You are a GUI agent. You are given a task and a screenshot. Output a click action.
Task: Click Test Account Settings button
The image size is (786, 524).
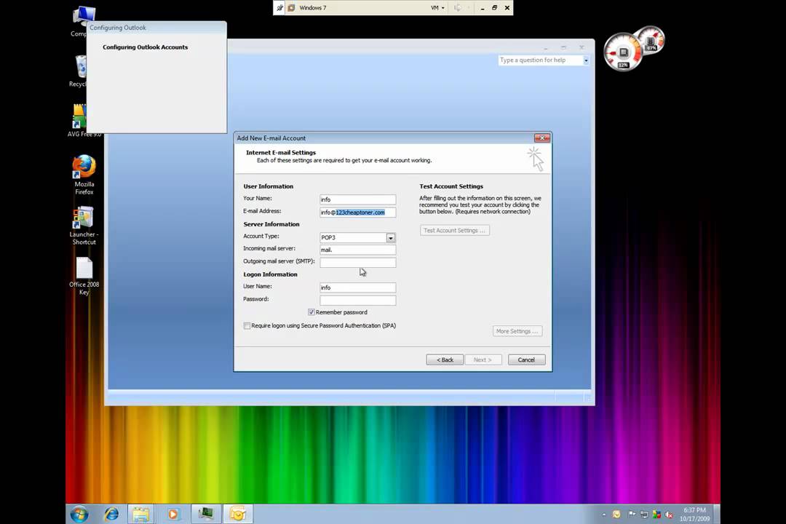[455, 230]
